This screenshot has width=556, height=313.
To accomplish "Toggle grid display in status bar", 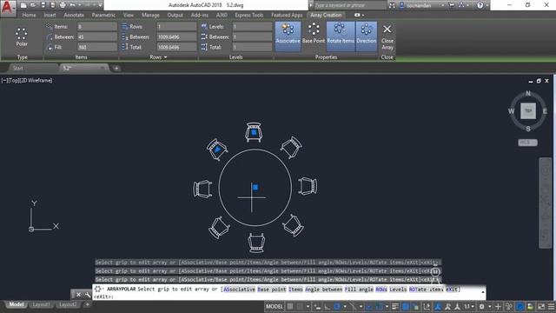I will pyautogui.click(x=290, y=306).
